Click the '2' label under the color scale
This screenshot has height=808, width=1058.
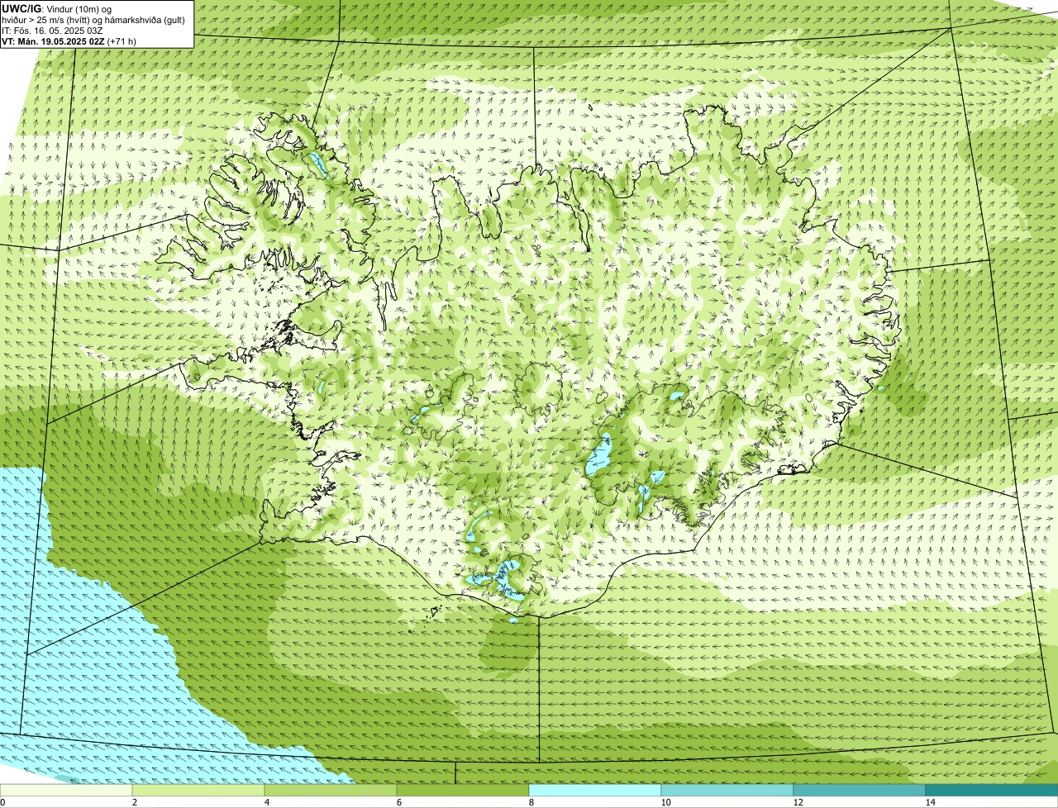click(x=134, y=802)
